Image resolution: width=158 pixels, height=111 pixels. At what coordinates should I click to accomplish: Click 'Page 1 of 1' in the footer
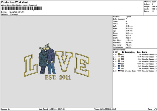click(x=152, y=109)
